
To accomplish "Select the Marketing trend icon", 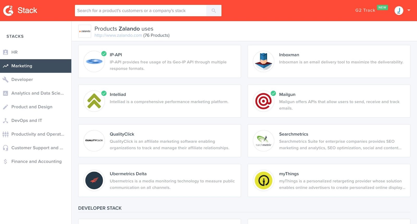I will coord(5,66).
